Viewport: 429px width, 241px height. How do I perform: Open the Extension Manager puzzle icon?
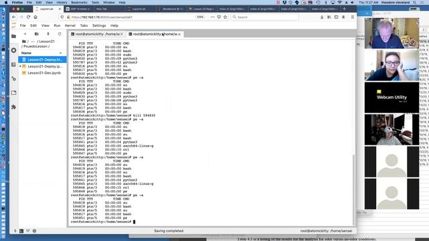13,107
